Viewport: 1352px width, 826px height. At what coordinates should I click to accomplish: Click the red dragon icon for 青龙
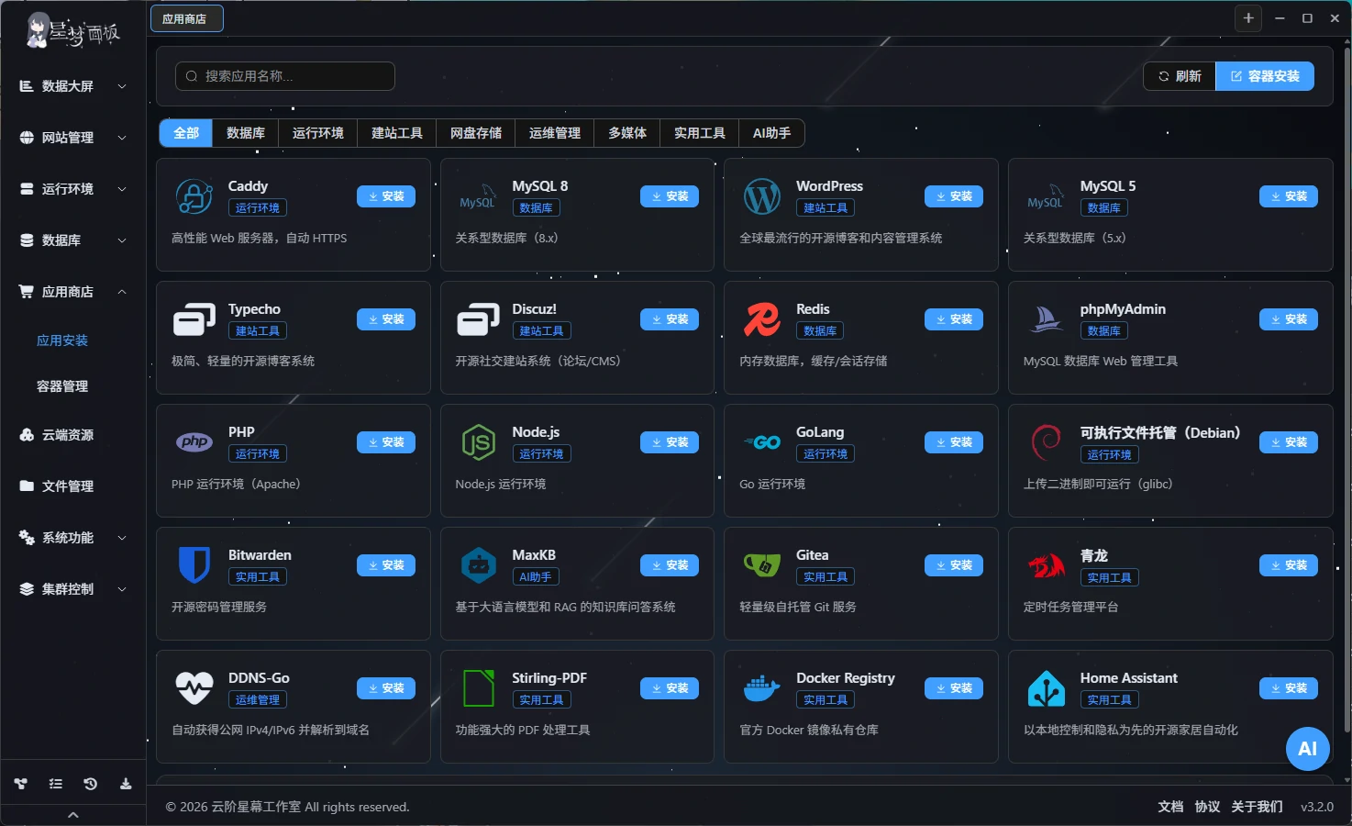(1046, 566)
